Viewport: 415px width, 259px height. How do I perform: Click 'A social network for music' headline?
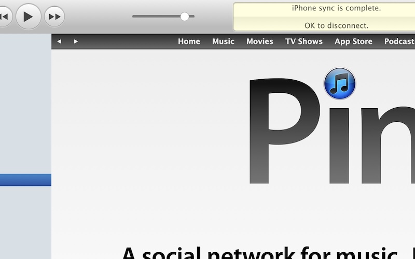coord(260,253)
